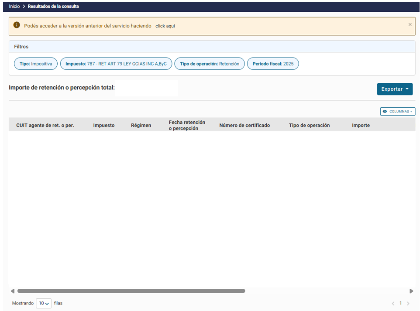
Task: Click the horizontal scrollbar right arrow
Action: (411, 291)
